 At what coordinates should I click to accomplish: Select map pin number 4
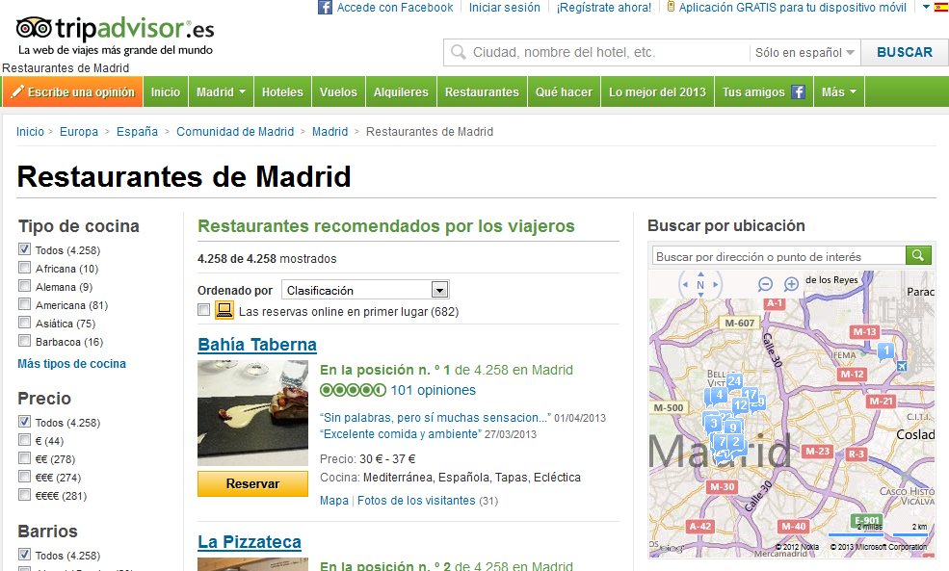tap(719, 395)
